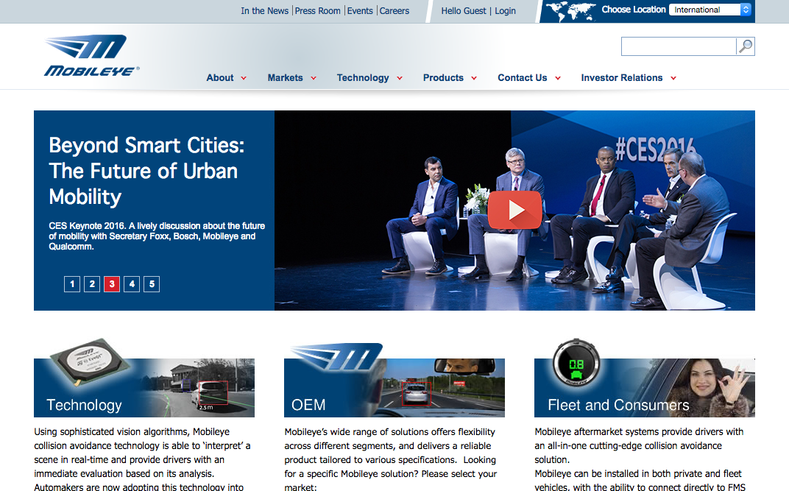
Task: Expand the Investor Relations menu arrow
Action: pos(673,79)
